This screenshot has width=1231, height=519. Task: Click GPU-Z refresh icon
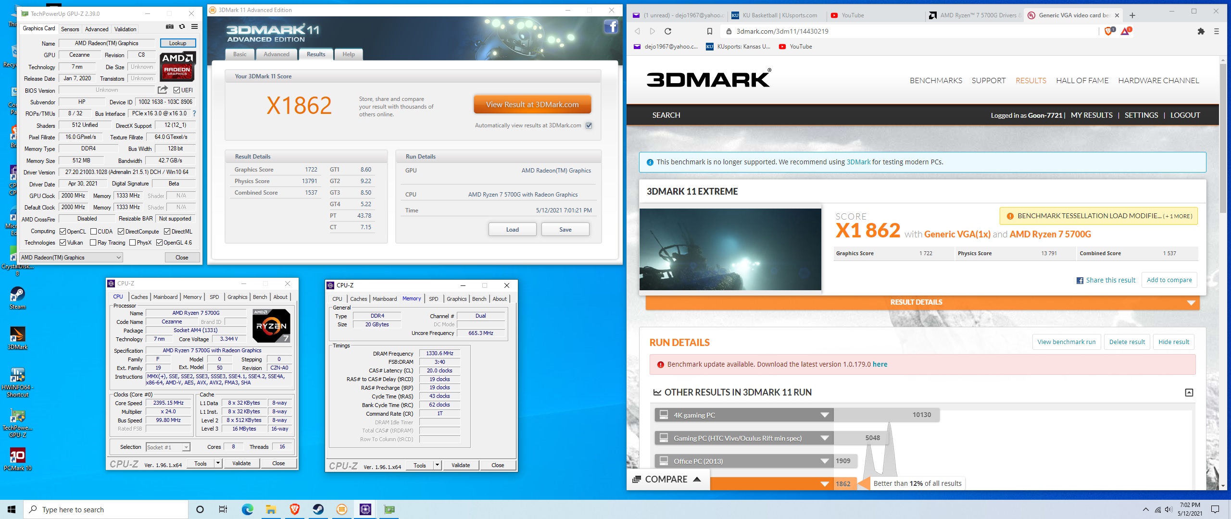182,27
